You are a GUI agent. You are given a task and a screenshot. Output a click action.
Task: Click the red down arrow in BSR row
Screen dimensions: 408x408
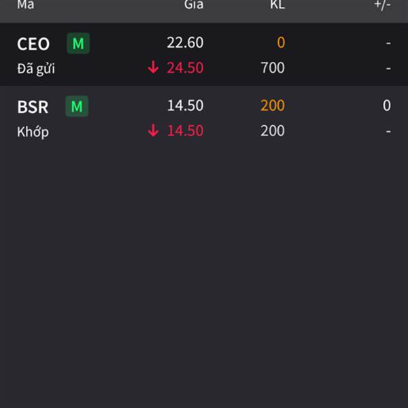click(154, 131)
